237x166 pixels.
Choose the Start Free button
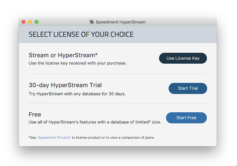186,117
